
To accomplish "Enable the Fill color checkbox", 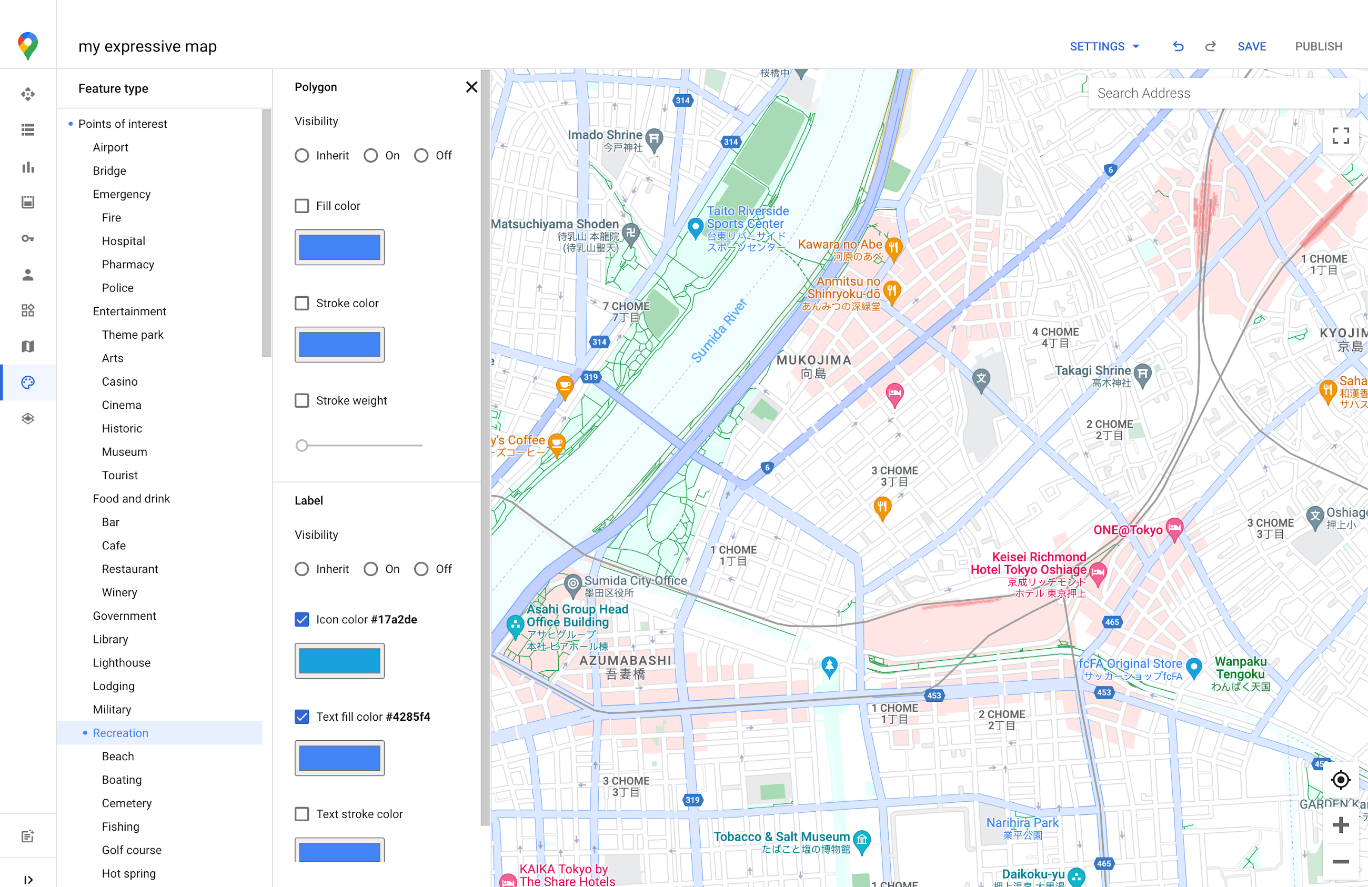I will point(302,206).
